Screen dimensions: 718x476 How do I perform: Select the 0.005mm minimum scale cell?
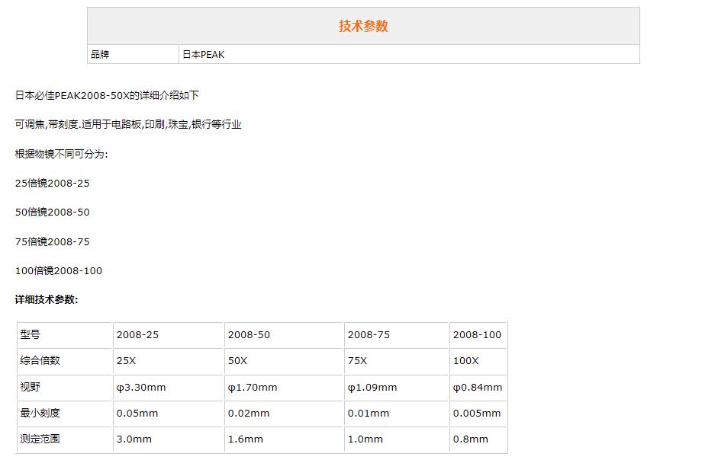[477, 413]
